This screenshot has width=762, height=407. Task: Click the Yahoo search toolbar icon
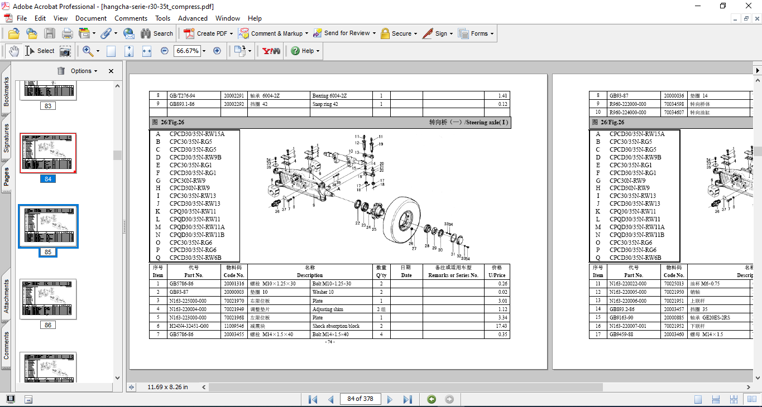point(271,51)
